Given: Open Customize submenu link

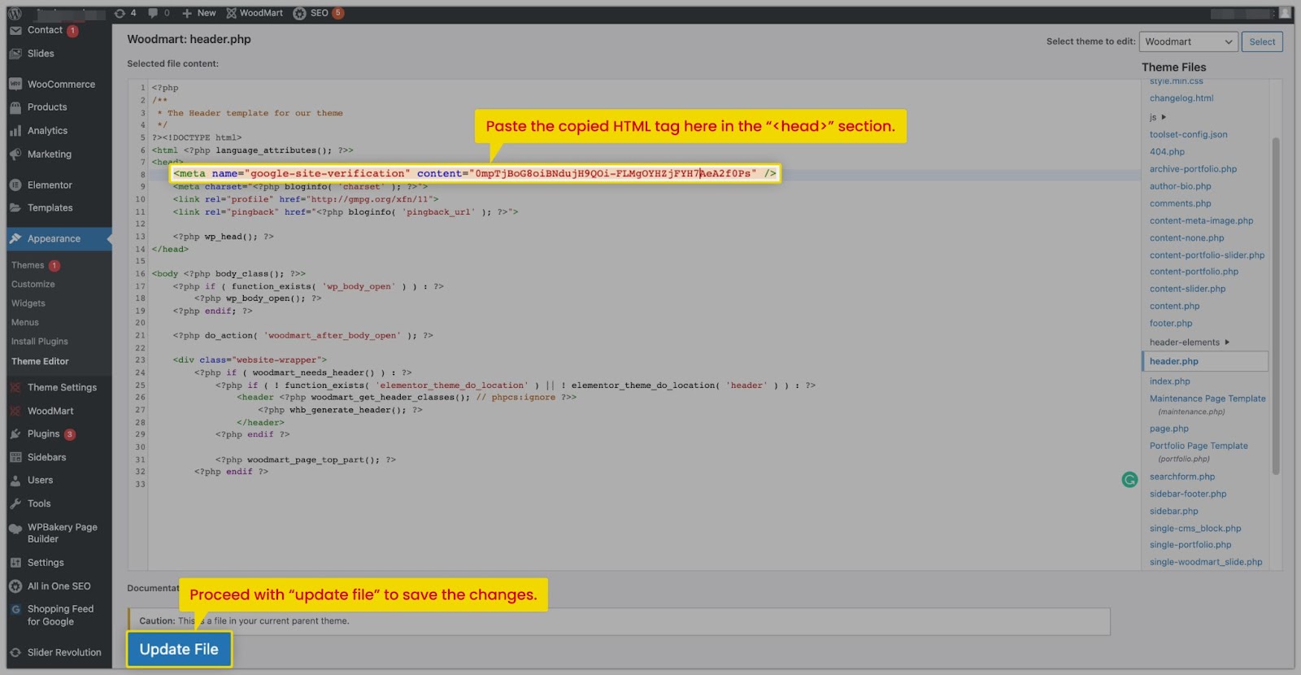Looking at the screenshot, I should 33,285.
